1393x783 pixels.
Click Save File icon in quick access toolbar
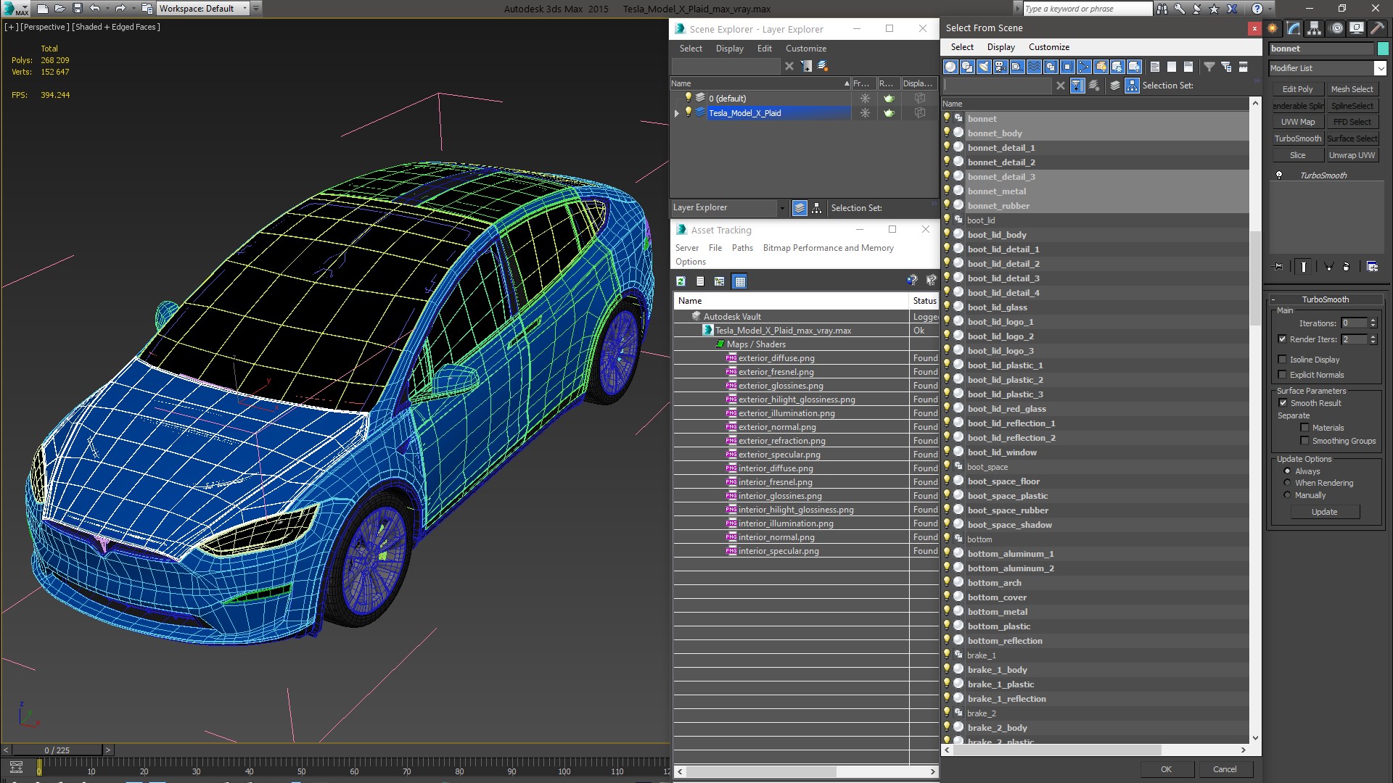click(78, 9)
